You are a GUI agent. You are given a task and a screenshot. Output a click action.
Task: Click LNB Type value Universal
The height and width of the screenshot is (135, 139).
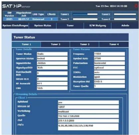click(38, 19)
